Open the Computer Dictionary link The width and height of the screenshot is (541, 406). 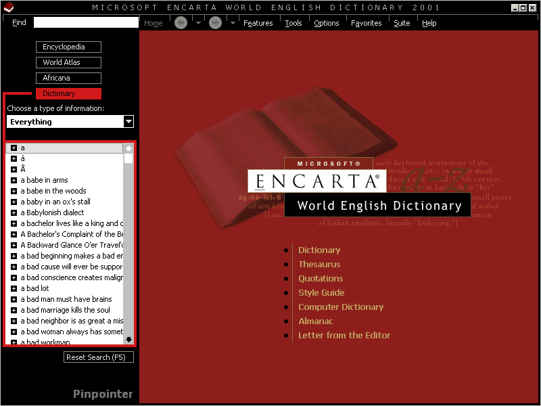pos(341,307)
